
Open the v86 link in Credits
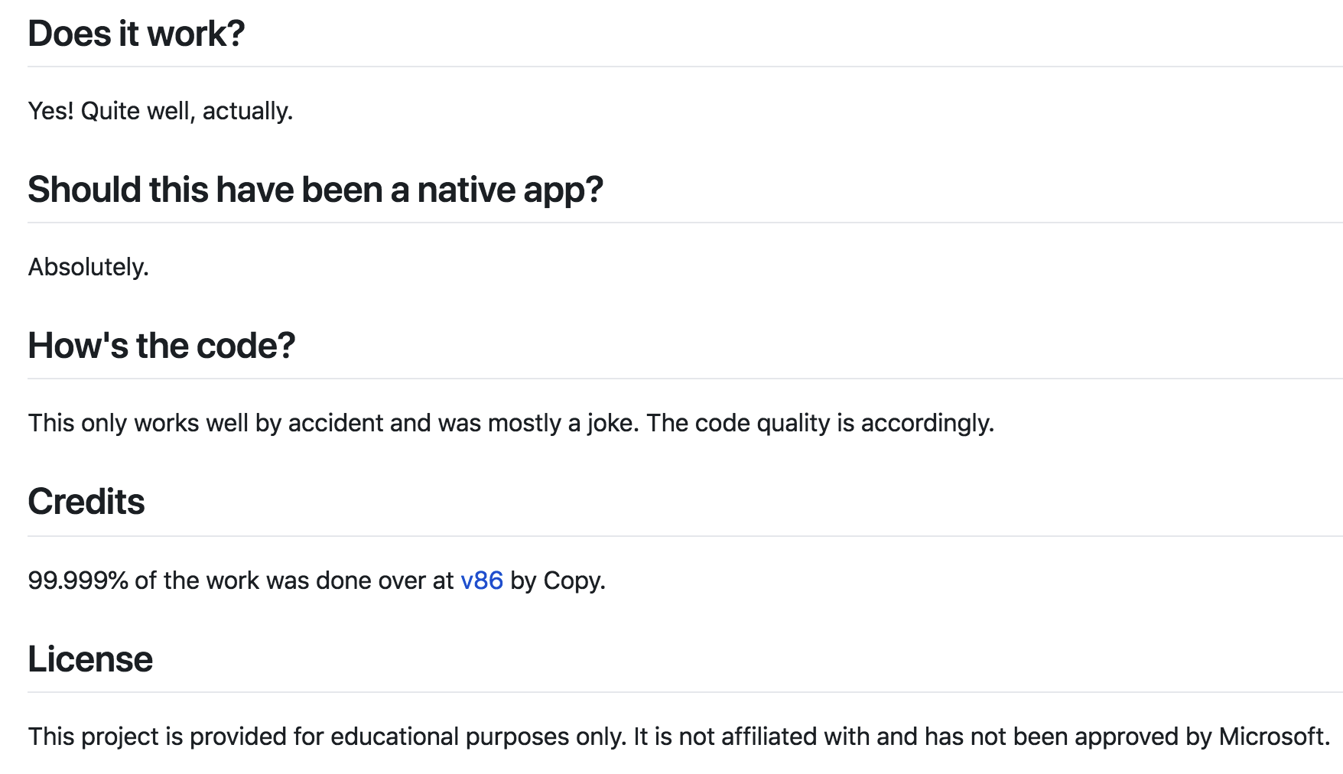click(x=482, y=580)
